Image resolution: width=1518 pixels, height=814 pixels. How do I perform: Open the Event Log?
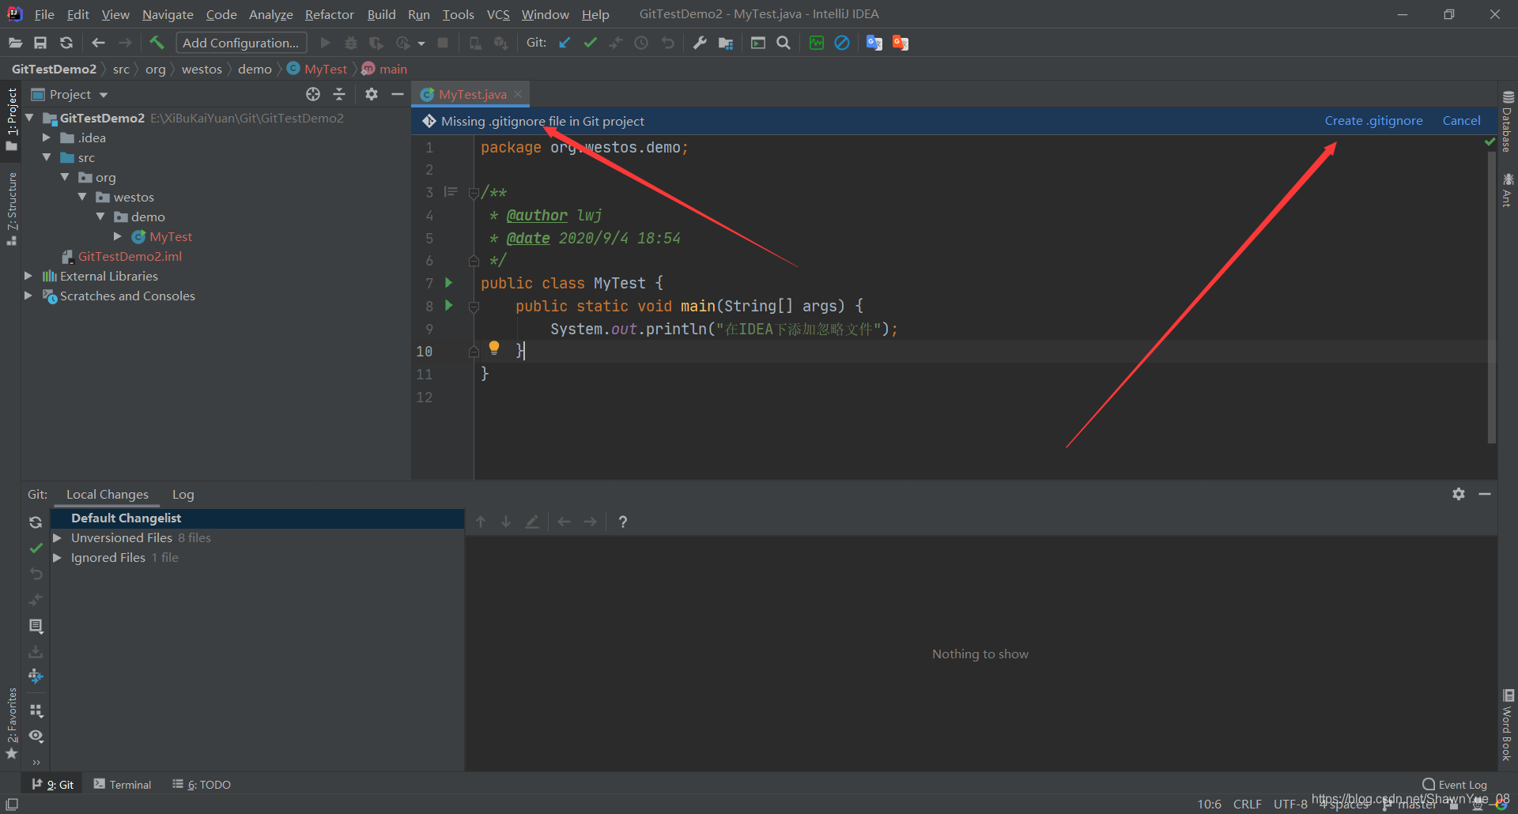pos(1455,784)
